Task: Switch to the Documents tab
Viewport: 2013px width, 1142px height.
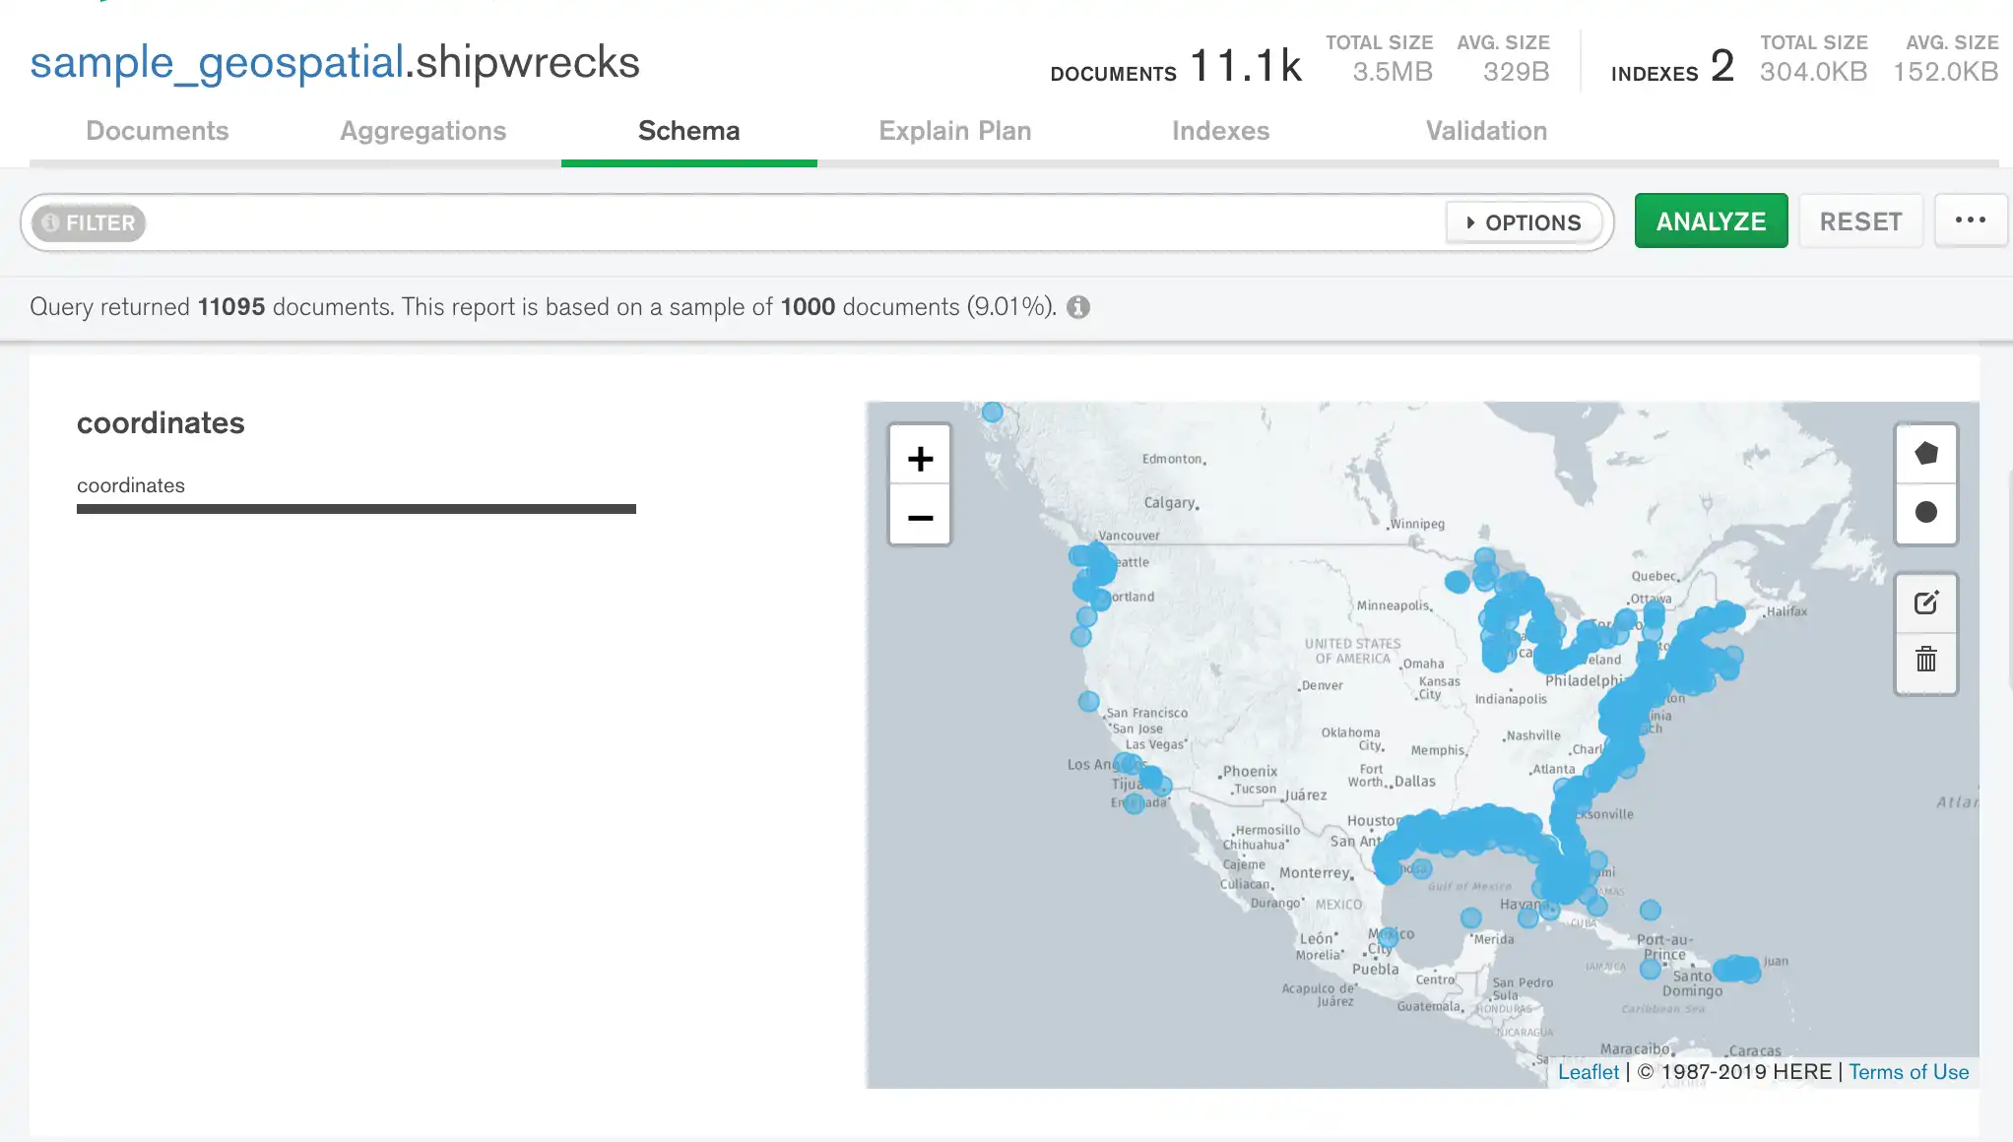Action: [158, 131]
